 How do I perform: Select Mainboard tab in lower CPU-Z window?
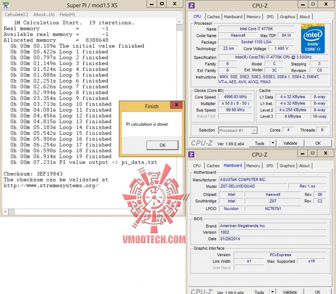[233, 165]
